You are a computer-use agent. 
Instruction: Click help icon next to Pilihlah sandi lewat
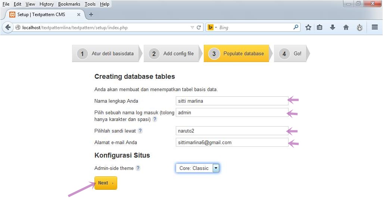(x=140, y=131)
